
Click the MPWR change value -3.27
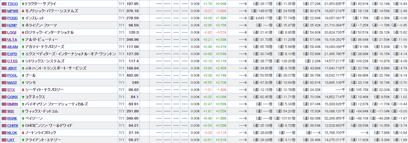(x=207, y=11)
